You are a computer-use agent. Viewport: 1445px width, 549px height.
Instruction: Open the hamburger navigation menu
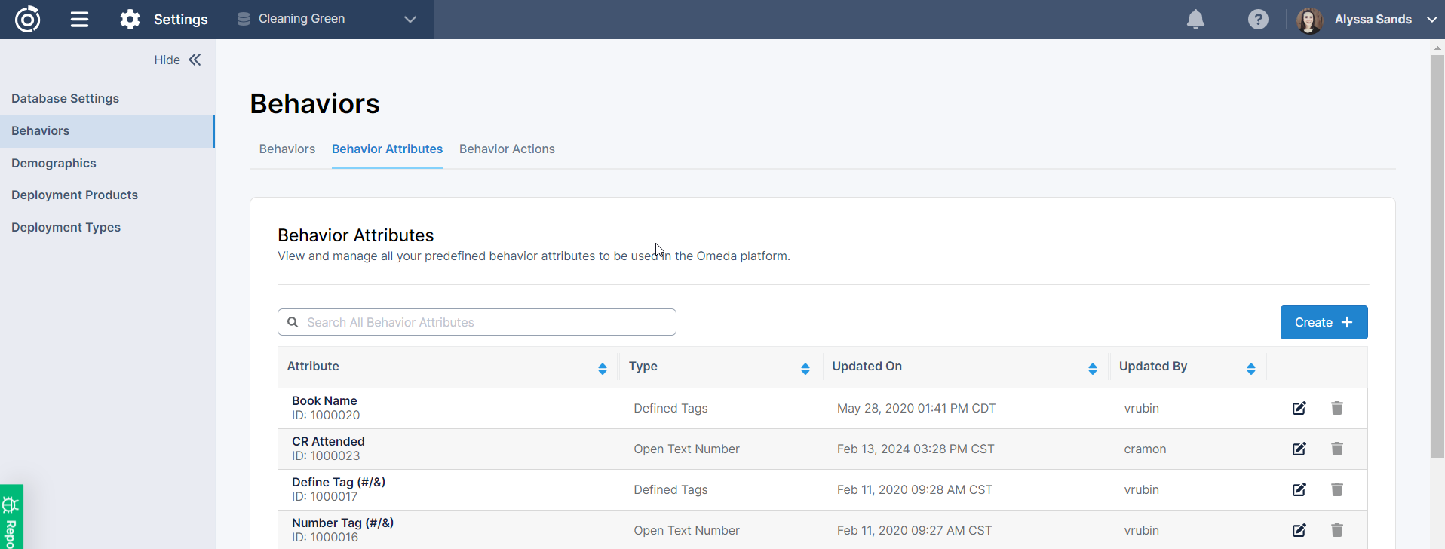[79, 20]
